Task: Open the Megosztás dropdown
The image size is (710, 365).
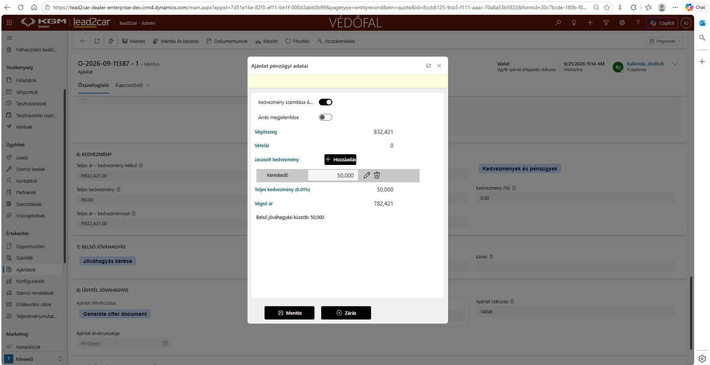Action: click(664, 41)
